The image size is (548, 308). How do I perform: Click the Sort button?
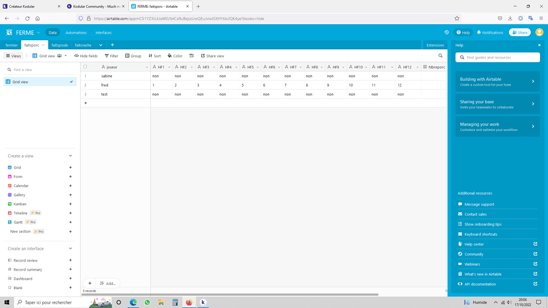[x=155, y=56]
